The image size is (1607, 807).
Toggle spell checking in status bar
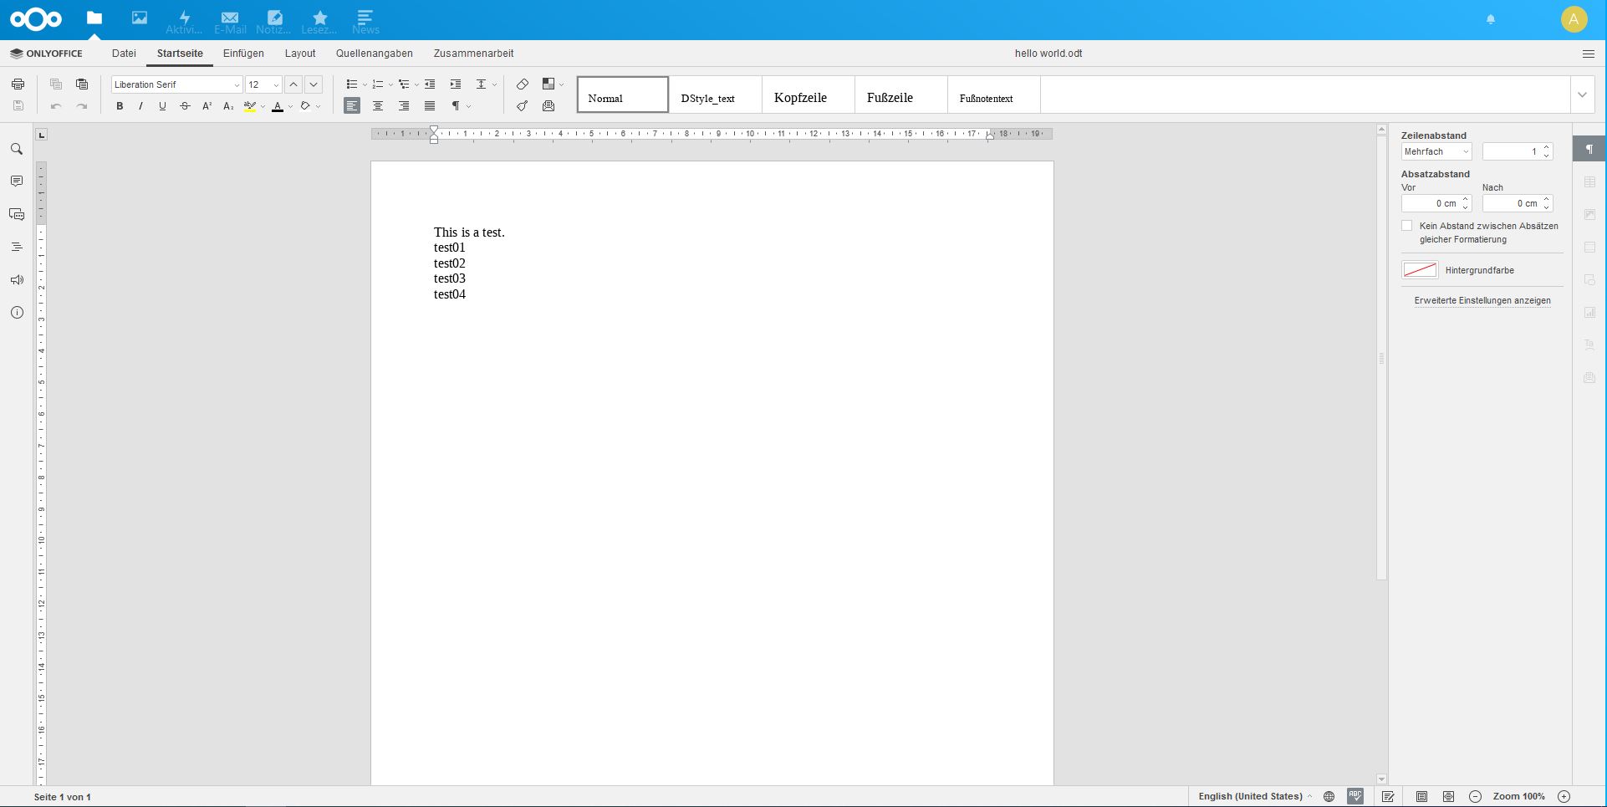(1355, 796)
